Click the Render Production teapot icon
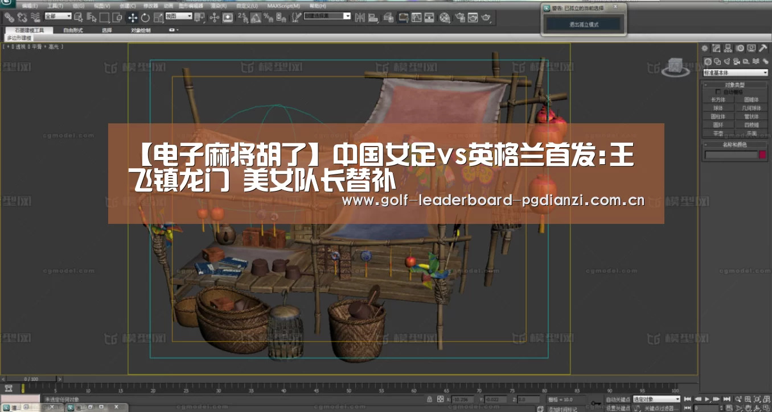Screen dimensions: 772x412 486,18
